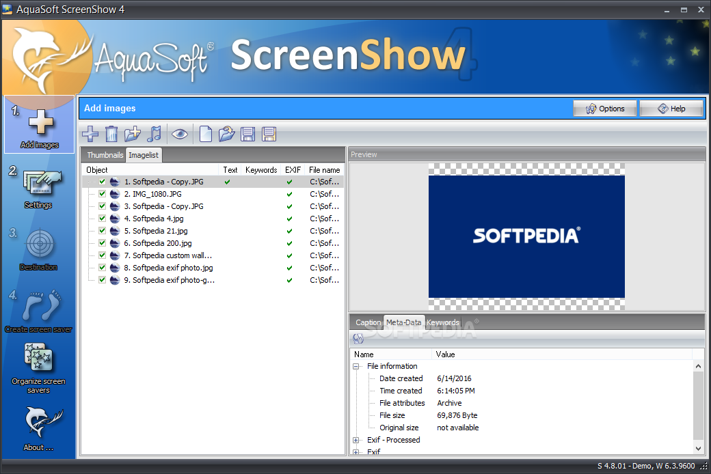This screenshot has height=474, width=711.
Task: Click the Date created value 6/14/2016
Action: pyautogui.click(x=454, y=378)
